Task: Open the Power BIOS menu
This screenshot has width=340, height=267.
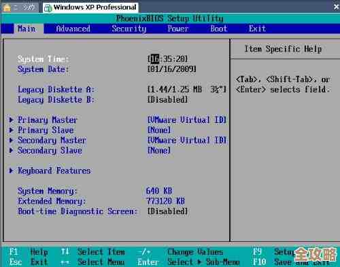Action: pos(178,29)
